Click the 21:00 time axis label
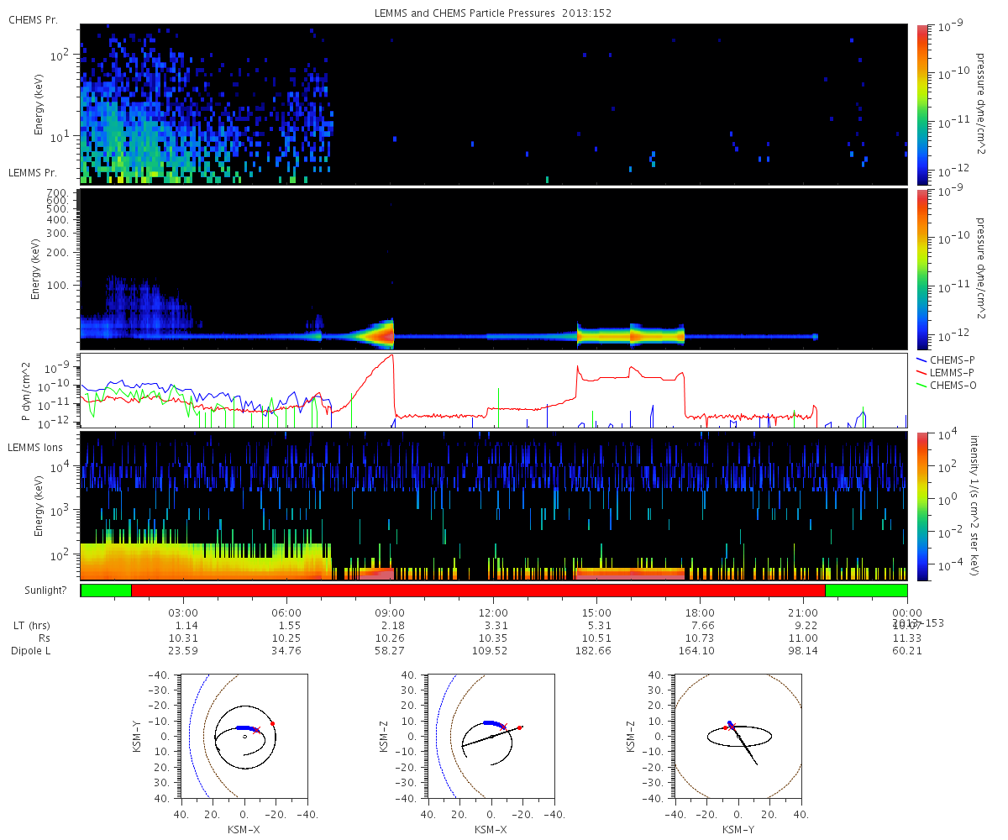The image size is (1008, 840). pyautogui.click(x=804, y=612)
